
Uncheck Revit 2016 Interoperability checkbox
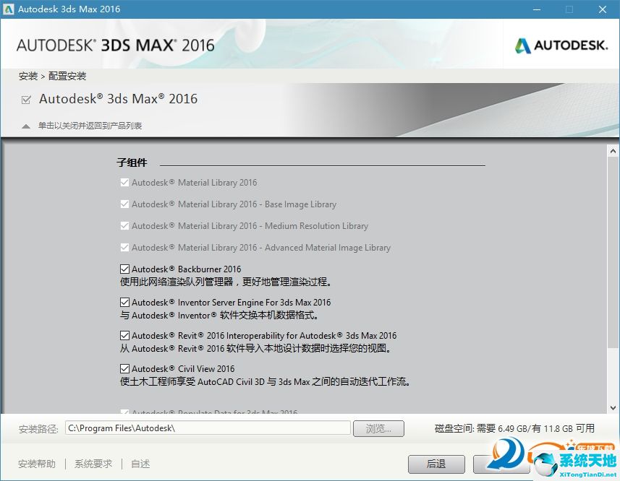coord(124,335)
